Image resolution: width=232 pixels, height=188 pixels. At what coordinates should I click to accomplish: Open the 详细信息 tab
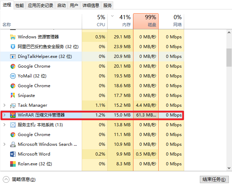point(90,5)
